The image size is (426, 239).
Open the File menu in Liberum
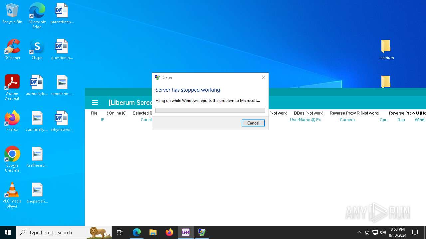click(x=94, y=113)
